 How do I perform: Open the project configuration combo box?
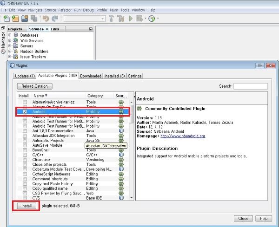coord(85,19)
